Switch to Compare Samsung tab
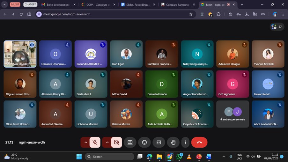The height and width of the screenshot is (162, 288). tap(177, 4)
